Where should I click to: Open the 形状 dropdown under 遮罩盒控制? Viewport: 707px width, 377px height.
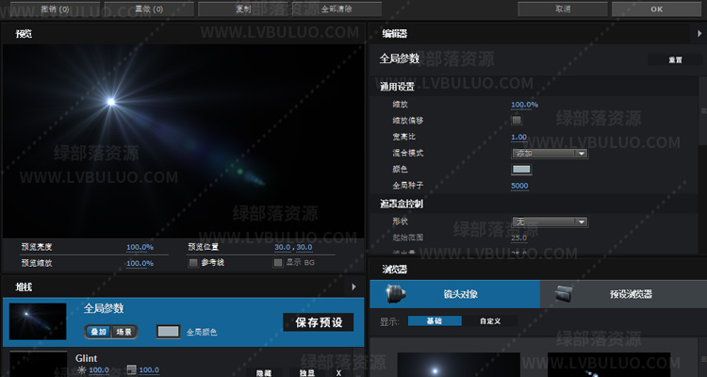click(x=549, y=221)
